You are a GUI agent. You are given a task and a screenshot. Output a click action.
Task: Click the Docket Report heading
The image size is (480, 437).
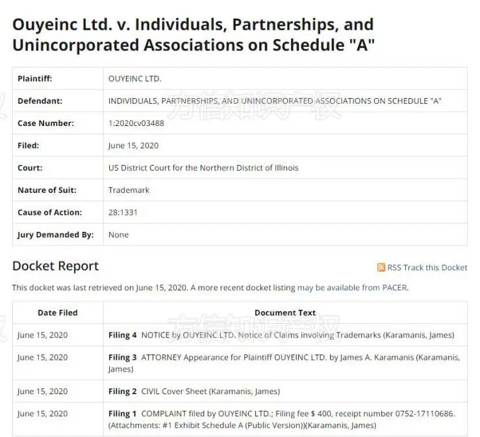coord(55,266)
